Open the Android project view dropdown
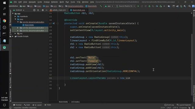 pos(19,10)
